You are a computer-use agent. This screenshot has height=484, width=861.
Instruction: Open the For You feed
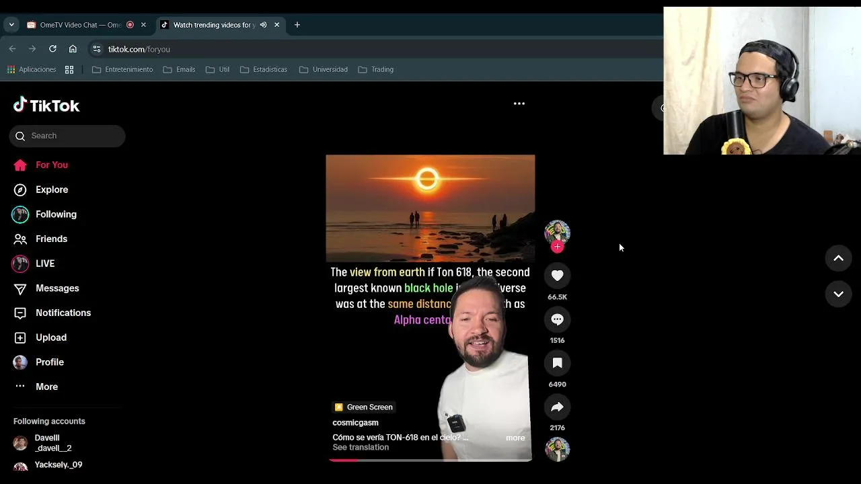41,165
